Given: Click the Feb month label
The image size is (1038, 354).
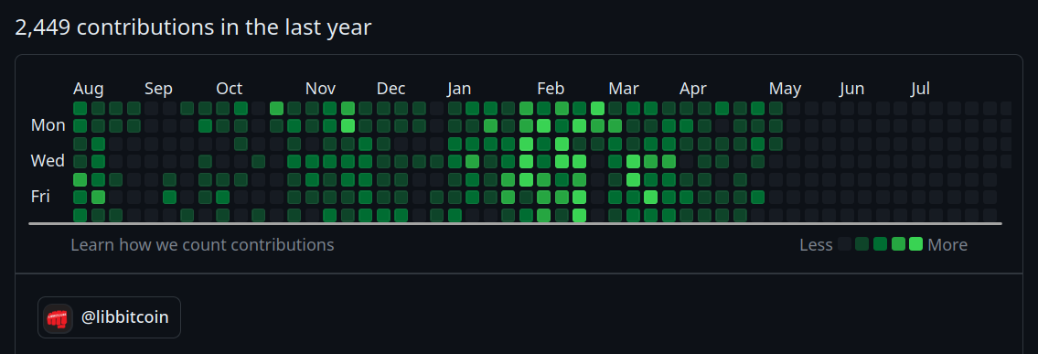Looking at the screenshot, I should pyautogui.click(x=551, y=89).
